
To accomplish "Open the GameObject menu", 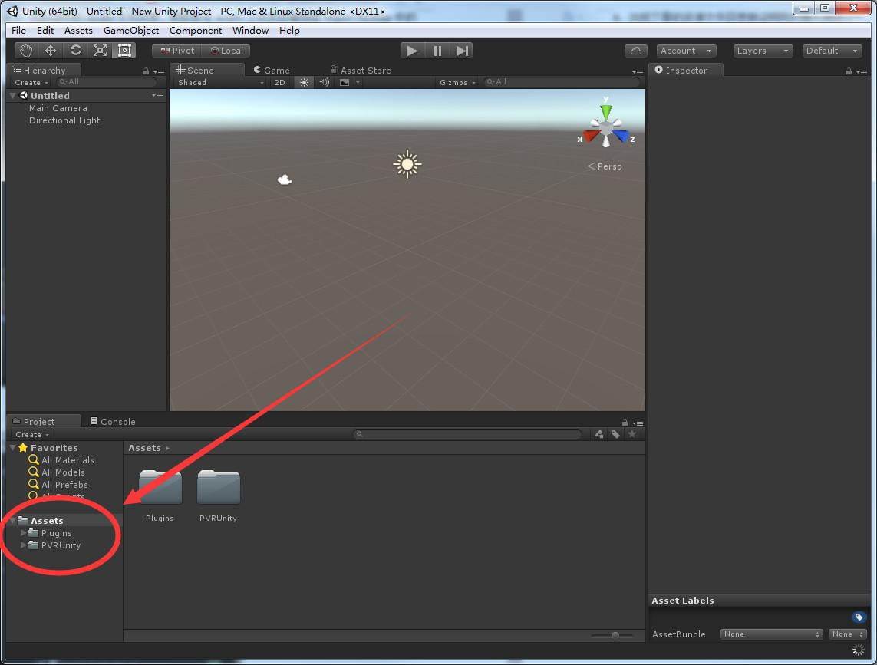I will 131,30.
